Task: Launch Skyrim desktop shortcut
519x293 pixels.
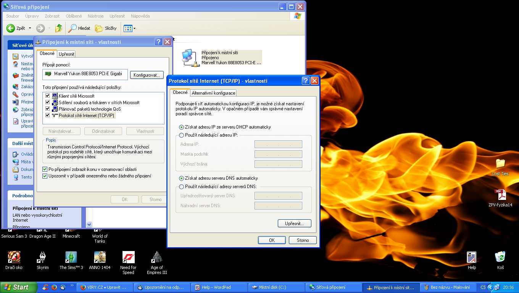Action: (42, 259)
